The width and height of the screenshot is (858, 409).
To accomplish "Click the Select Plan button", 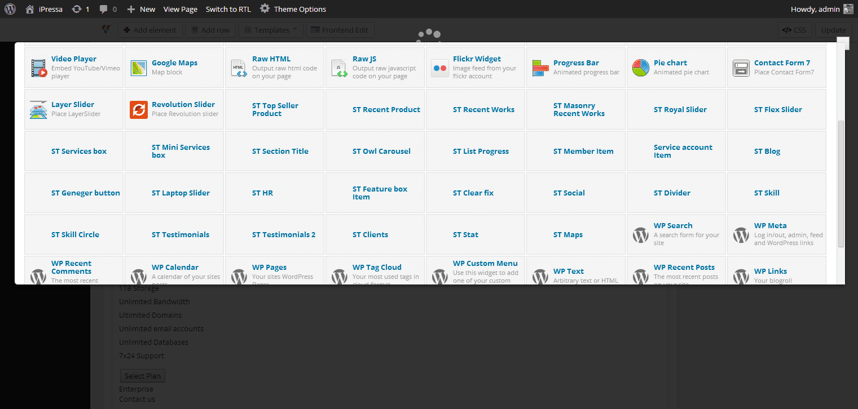I will pos(143,376).
